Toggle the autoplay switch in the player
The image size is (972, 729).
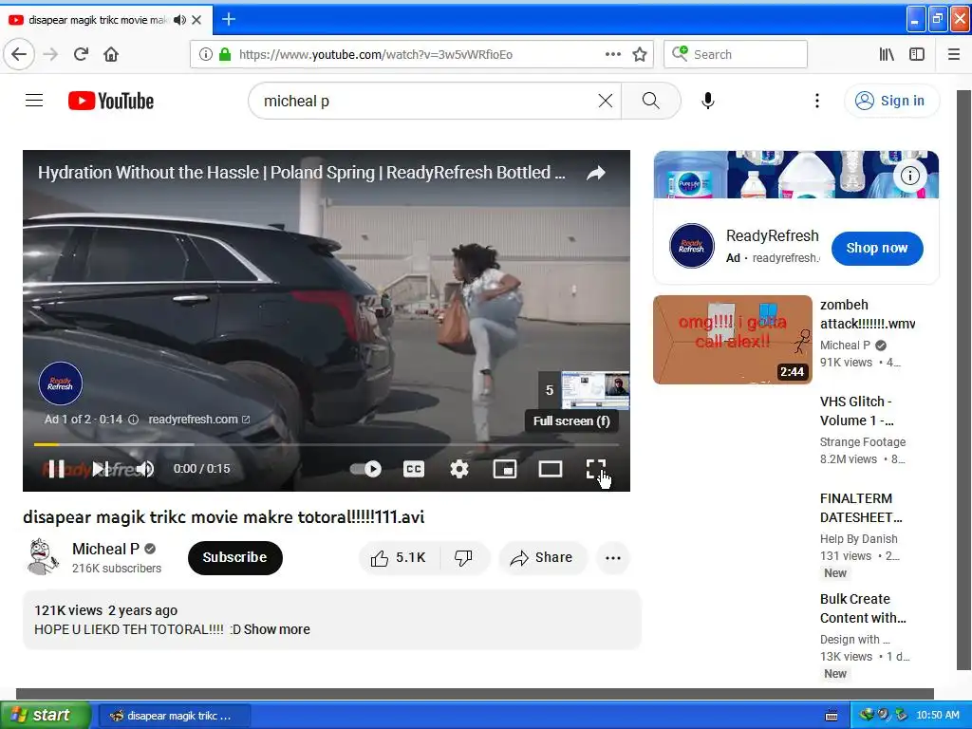pyautogui.click(x=365, y=469)
